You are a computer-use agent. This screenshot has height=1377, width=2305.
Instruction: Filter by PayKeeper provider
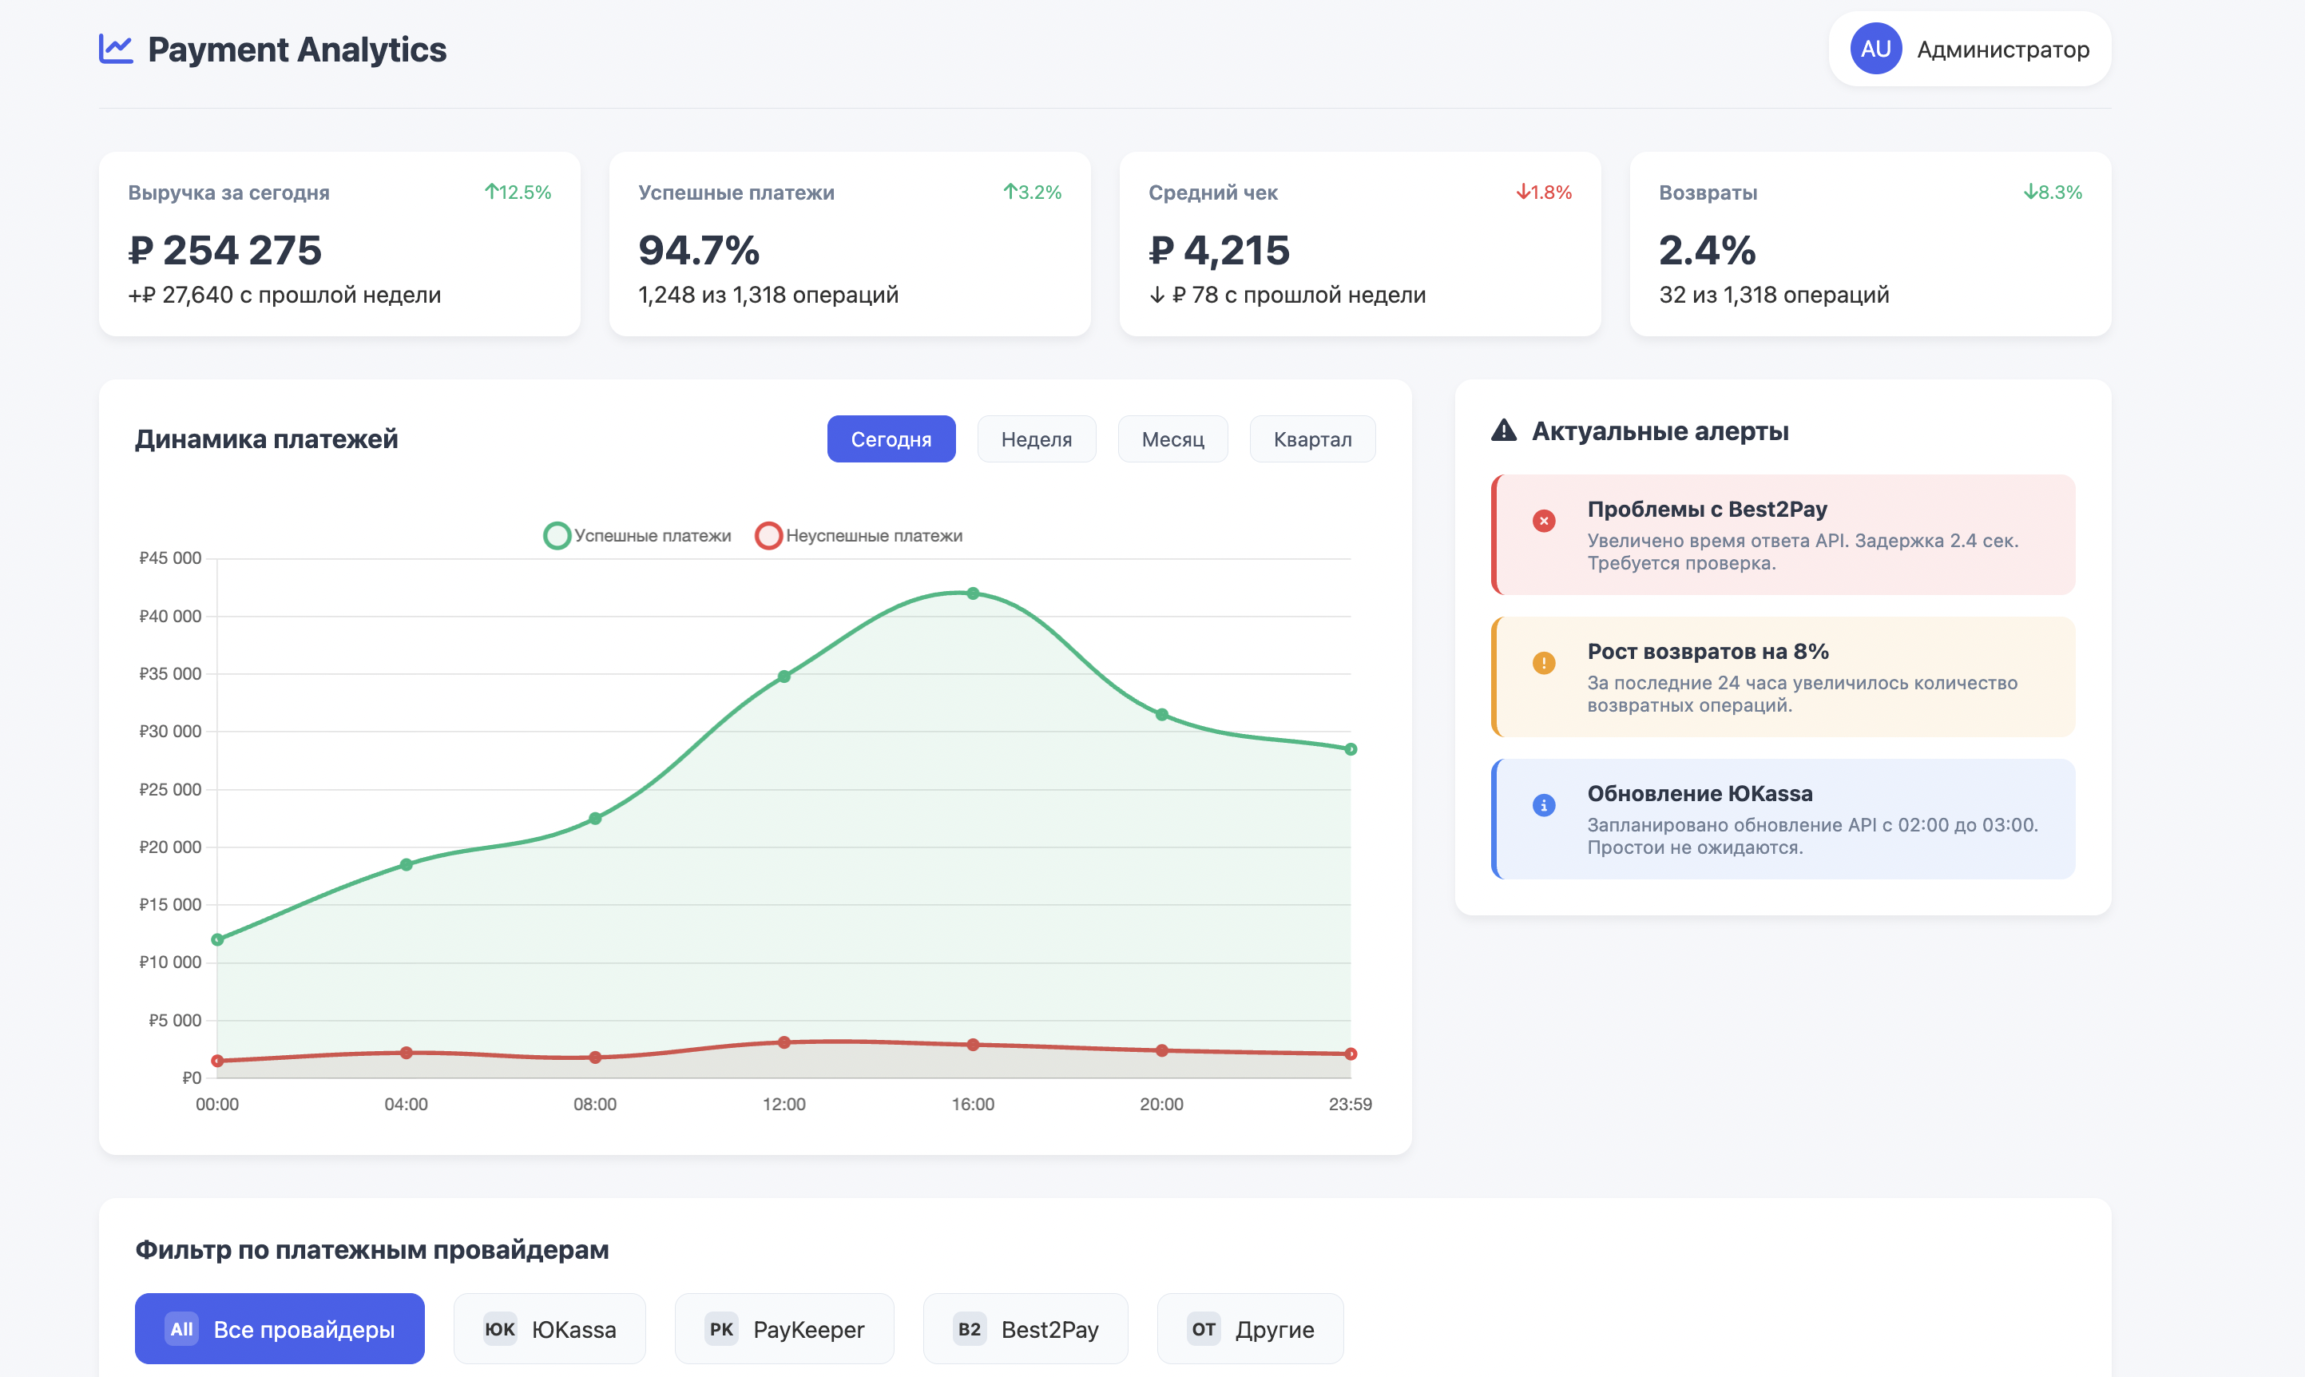784,1329
